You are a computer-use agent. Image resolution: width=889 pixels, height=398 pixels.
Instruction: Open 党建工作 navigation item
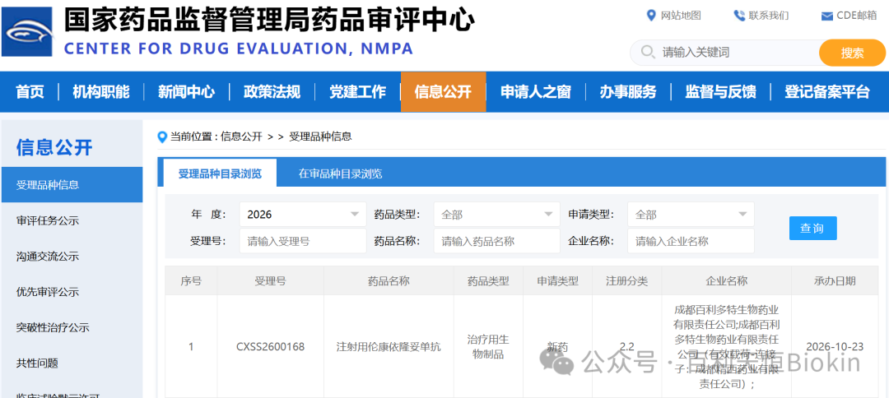click(358, 92)
